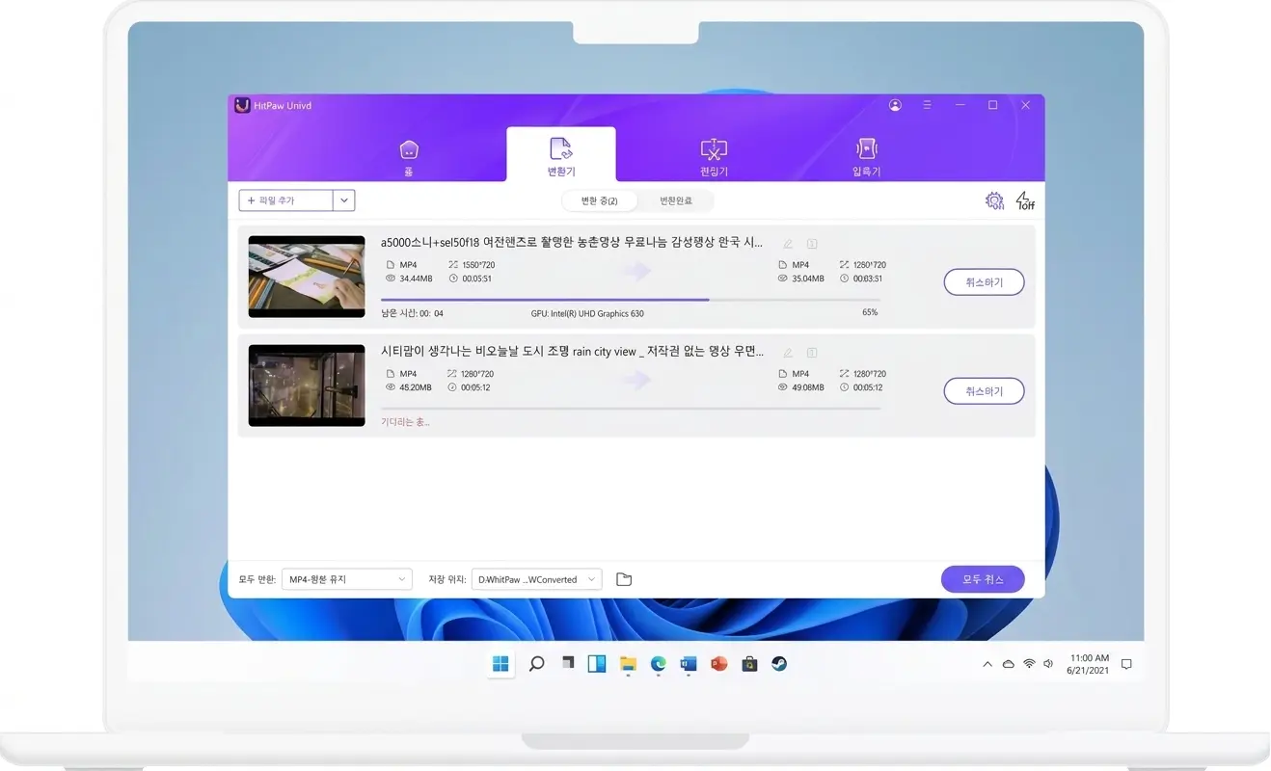The width and height of the screenshot is (1271, 771).
Task: Open Task View on the taskbar
Action: (x=568, y=664)
